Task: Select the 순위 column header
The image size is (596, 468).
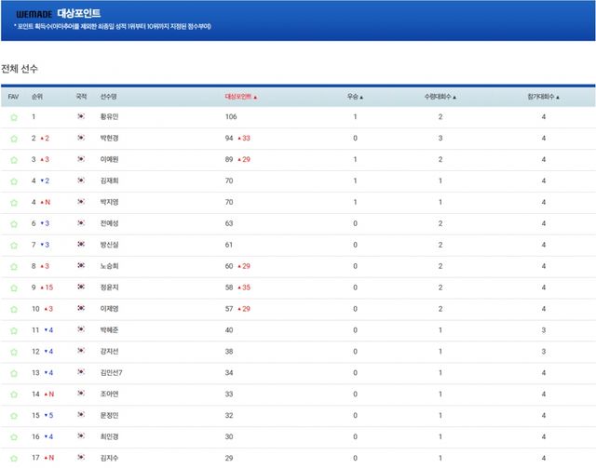Action: (x=37, y=97)
